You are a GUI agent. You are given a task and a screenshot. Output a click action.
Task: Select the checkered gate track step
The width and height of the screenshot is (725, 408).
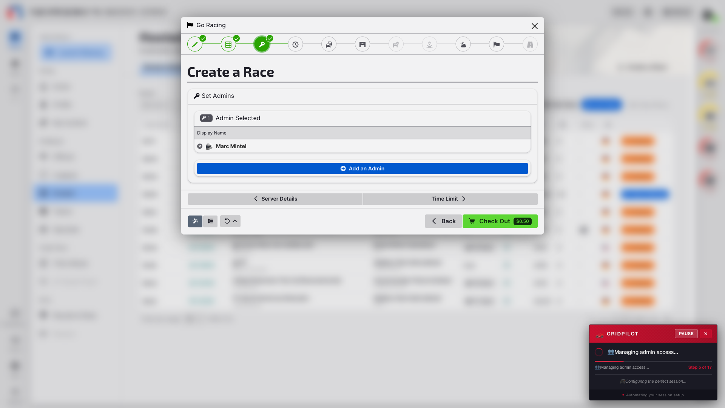(362, 45)
